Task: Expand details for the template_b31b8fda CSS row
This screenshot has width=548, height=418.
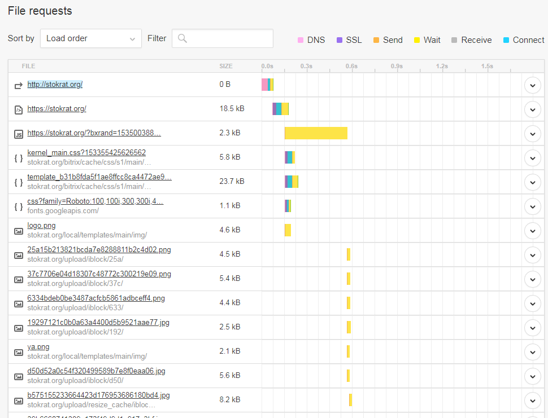Action: [x=532, y=182]
